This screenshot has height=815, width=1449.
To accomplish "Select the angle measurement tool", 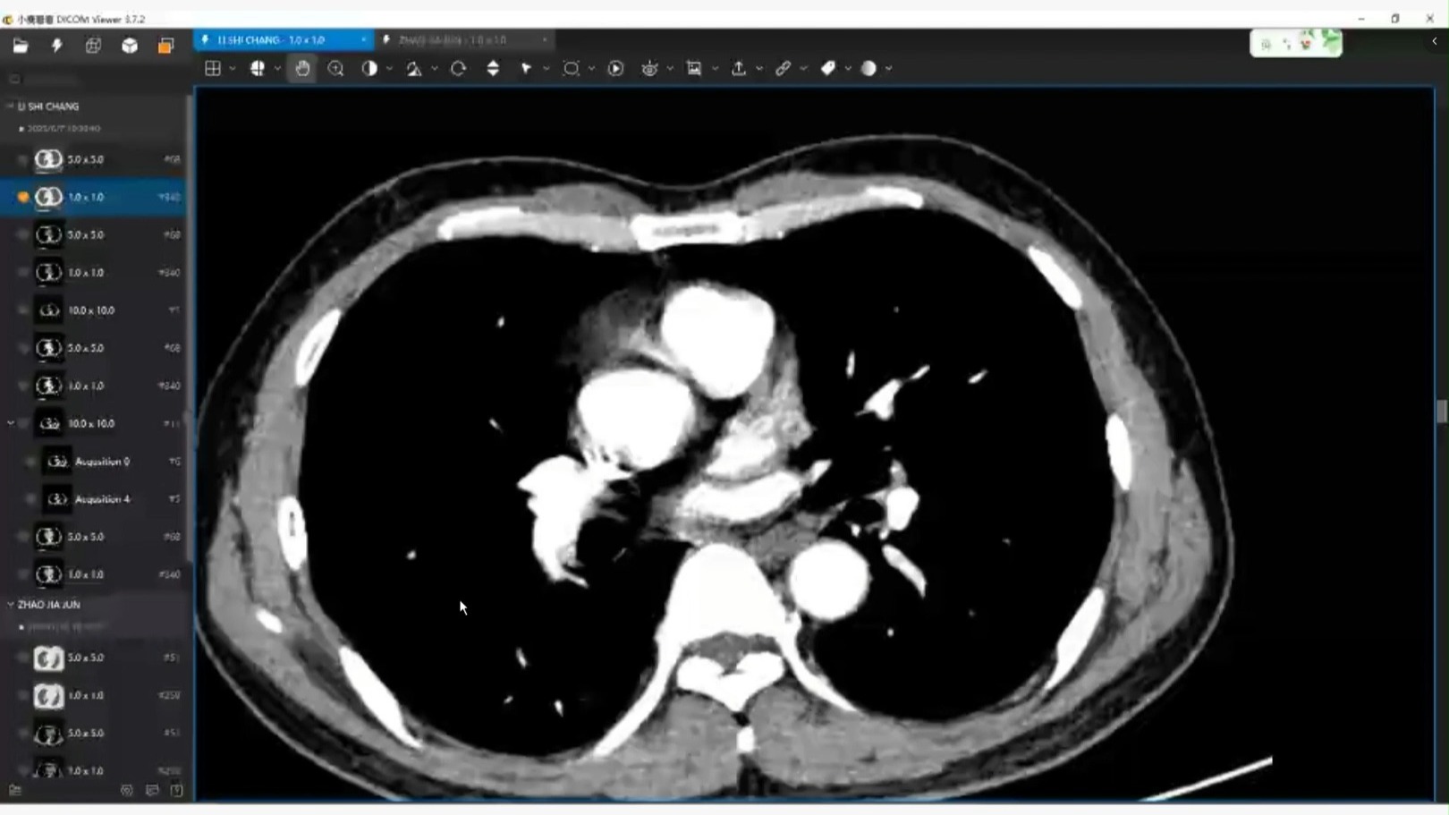I will click(414, 68).
